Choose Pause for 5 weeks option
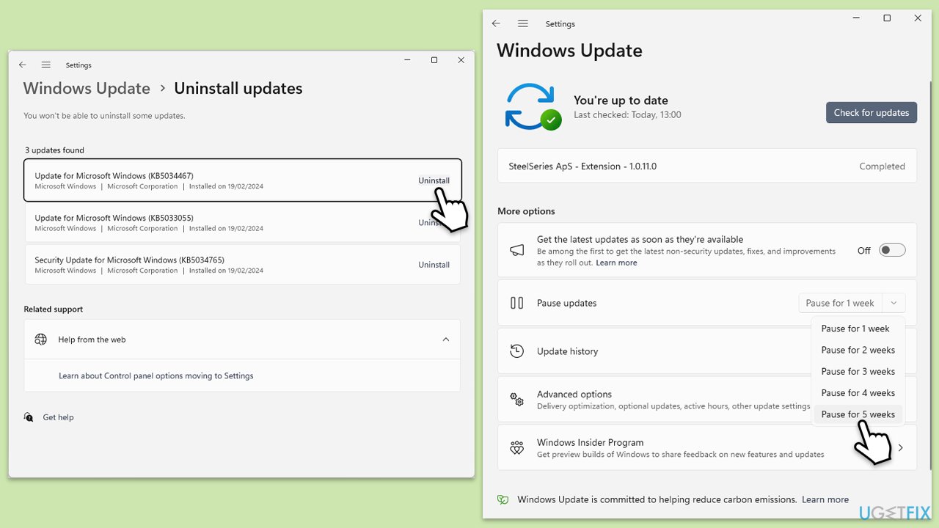The width and height of the screenshot is (939, 528). [858, 414]
